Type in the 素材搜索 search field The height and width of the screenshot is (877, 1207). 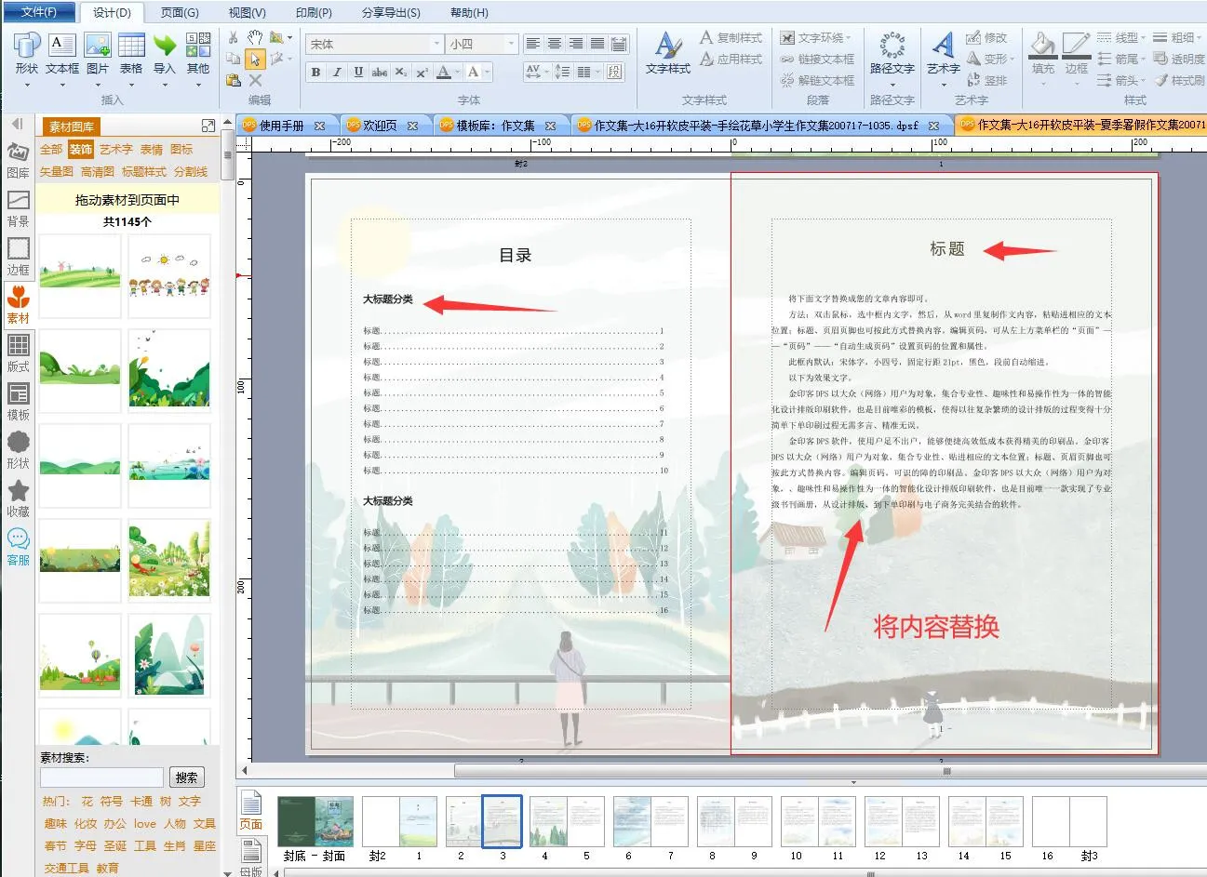click(x=101, y=777)
